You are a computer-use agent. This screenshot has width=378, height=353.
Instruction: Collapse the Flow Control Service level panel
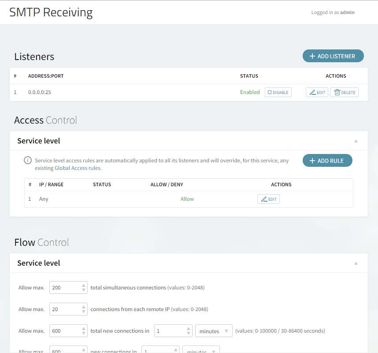pos(356,263)
